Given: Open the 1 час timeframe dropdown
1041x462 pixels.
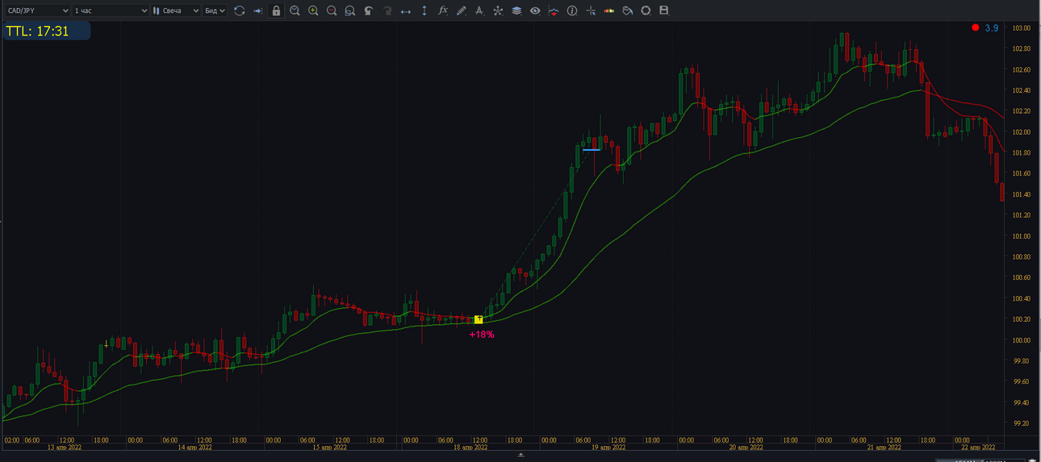Looking at the screenshot, I should point(111,10).
